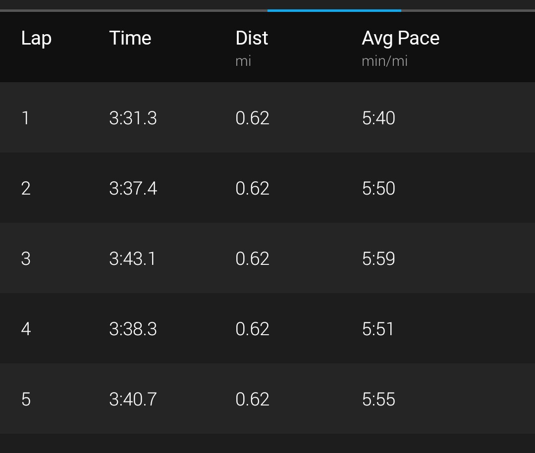Open lap 4 row

pos(267,328)
